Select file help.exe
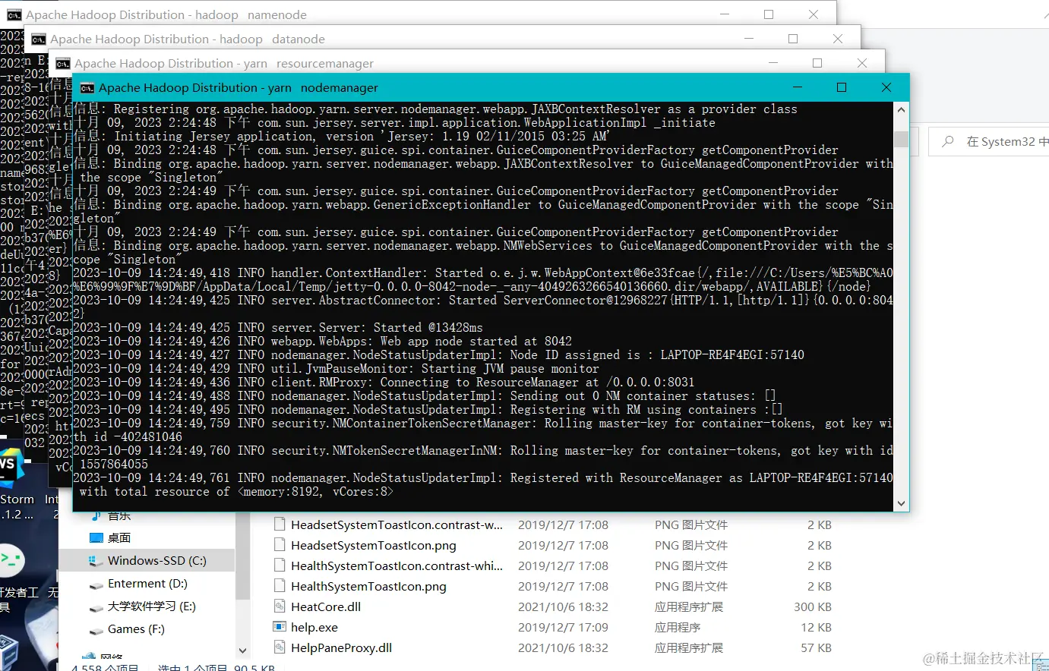 click(x=314, y=627)
